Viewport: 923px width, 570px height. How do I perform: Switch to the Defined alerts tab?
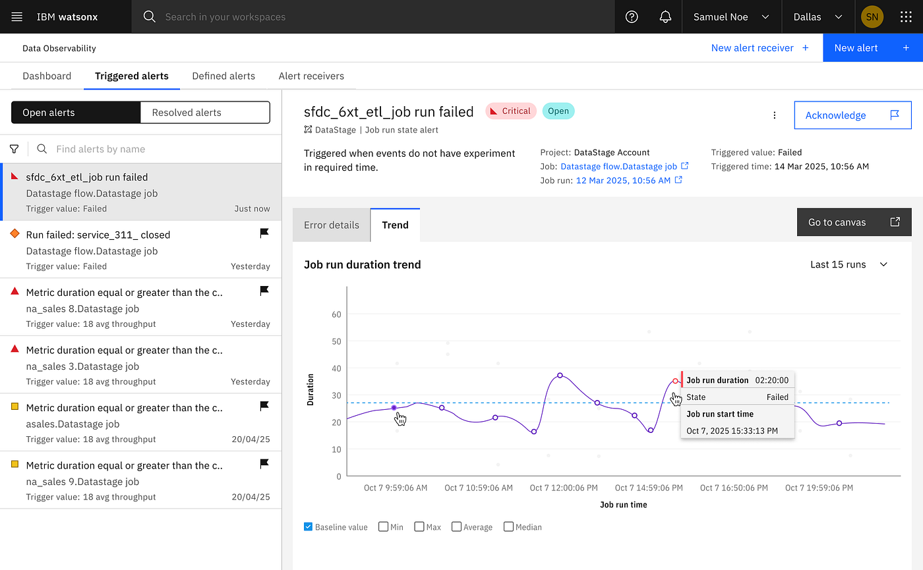[223, 76]
